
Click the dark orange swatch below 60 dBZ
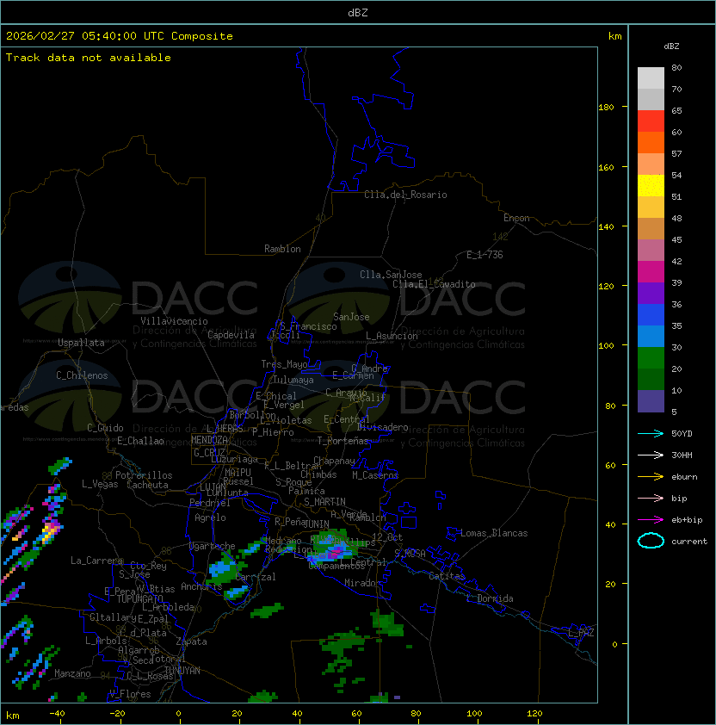(x=651, y=142)
